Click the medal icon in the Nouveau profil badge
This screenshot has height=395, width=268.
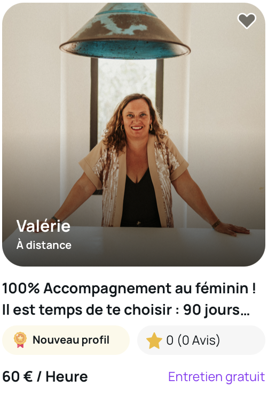[20, 340]
